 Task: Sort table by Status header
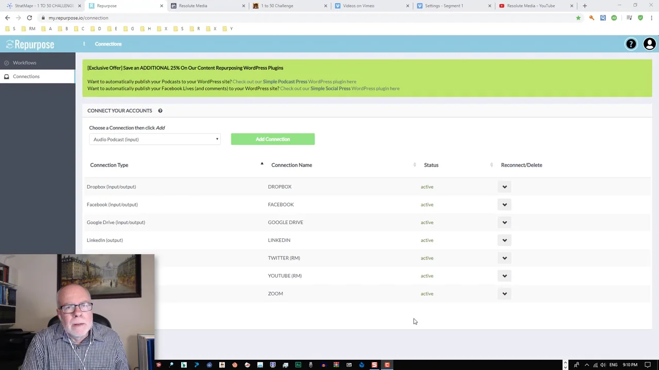coord(431,165)
